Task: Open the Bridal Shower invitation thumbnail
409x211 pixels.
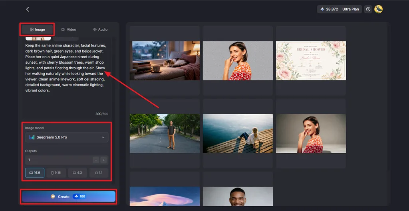Action: (x=311, y=61)
